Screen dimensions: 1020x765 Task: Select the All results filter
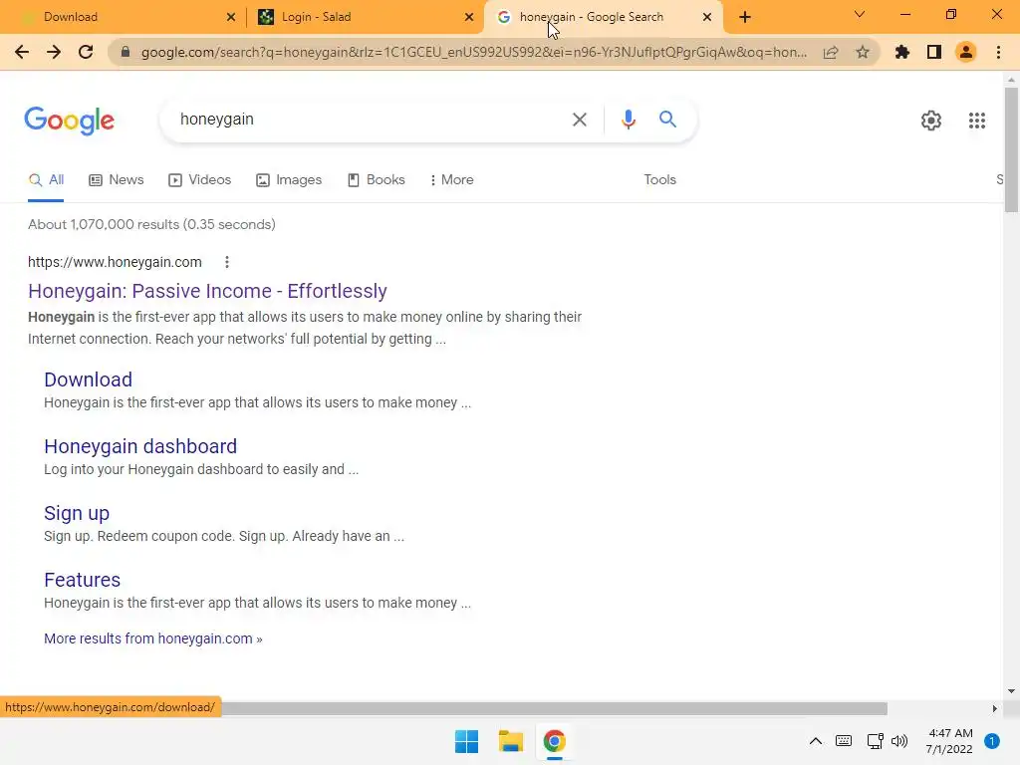click(x=46, y=179)
